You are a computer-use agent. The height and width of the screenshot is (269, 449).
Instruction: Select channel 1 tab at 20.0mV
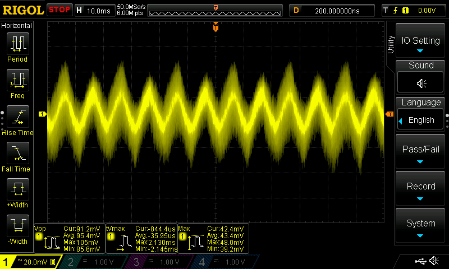click(x=31, y=262)
